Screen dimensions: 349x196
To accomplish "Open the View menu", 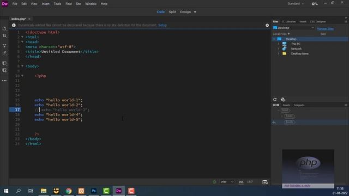I will click(34, 4).
